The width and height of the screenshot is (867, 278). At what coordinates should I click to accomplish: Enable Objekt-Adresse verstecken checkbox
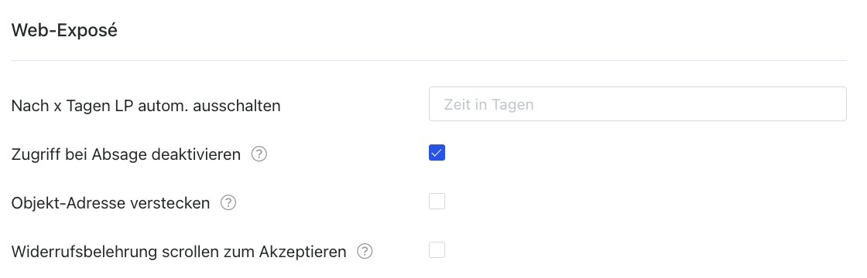(437, 202)
